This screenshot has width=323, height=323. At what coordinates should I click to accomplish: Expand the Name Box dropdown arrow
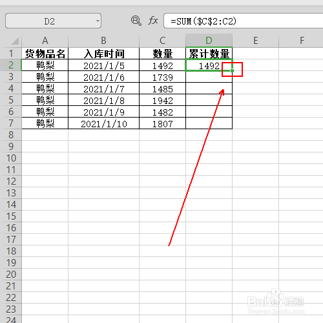(98, 21)
